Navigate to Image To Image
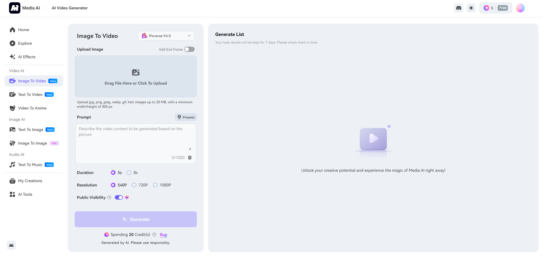Image resolution: width=543 pixels, height=258 pixels. 34,143
